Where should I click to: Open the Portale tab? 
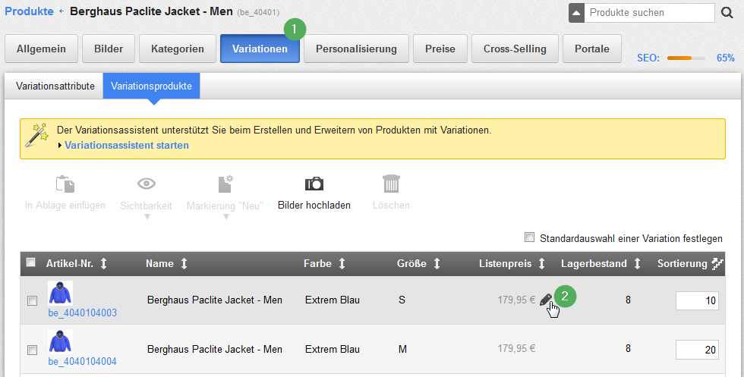click(x=592, y=49)
